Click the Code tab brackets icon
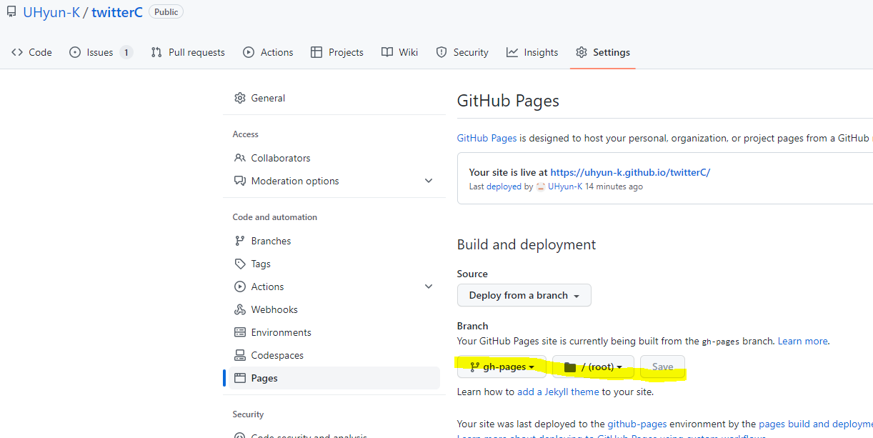 coord(17,52)
